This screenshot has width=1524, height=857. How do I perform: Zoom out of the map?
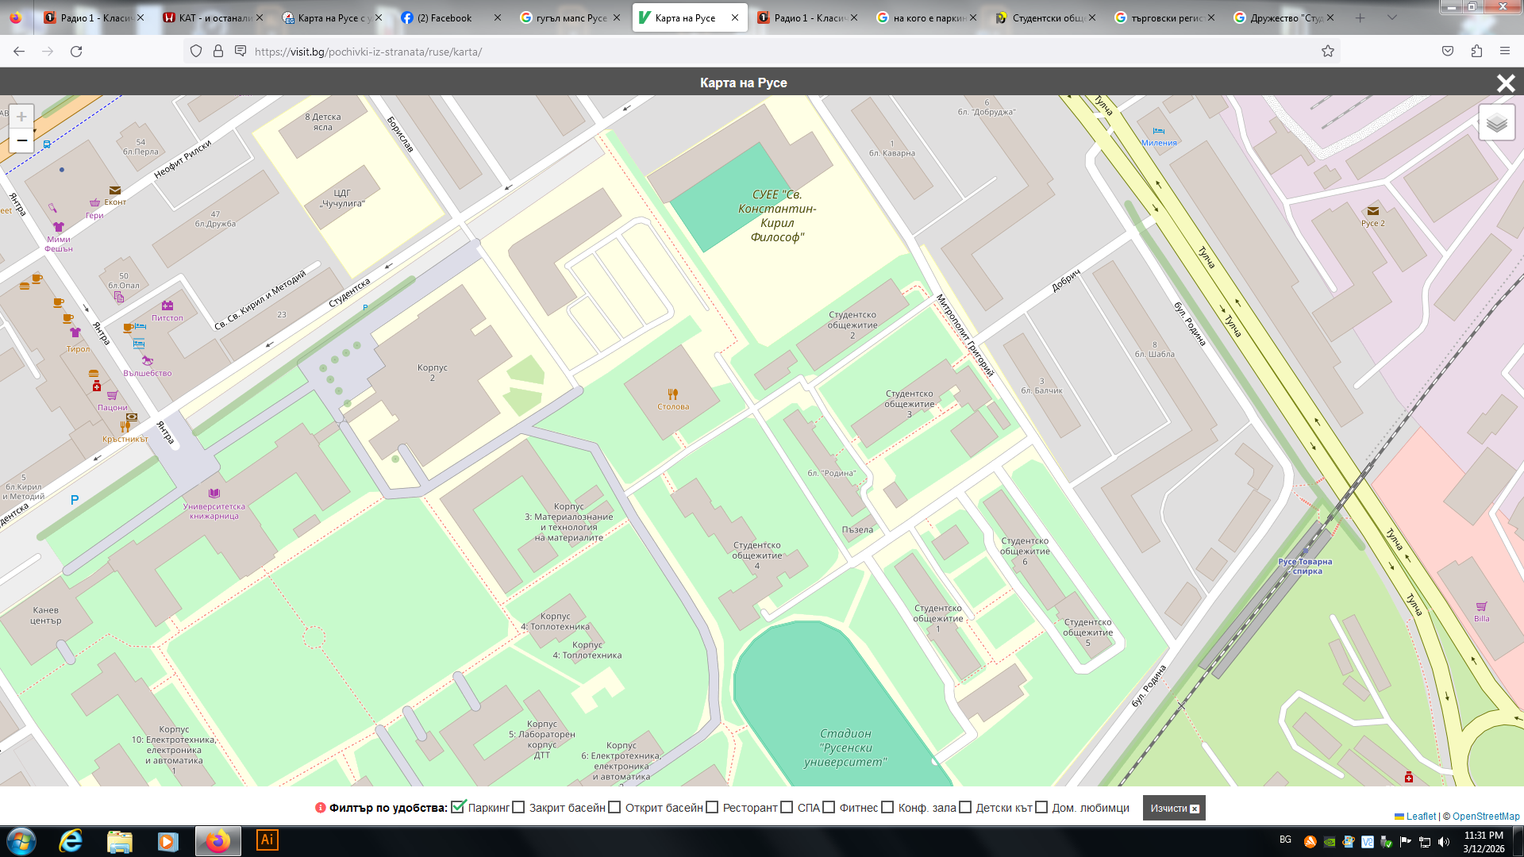coord(21,140)
